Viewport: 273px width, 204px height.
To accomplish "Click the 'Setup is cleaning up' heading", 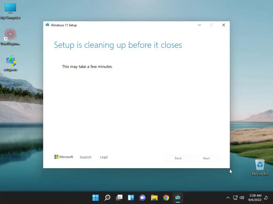I will [118, 45].
